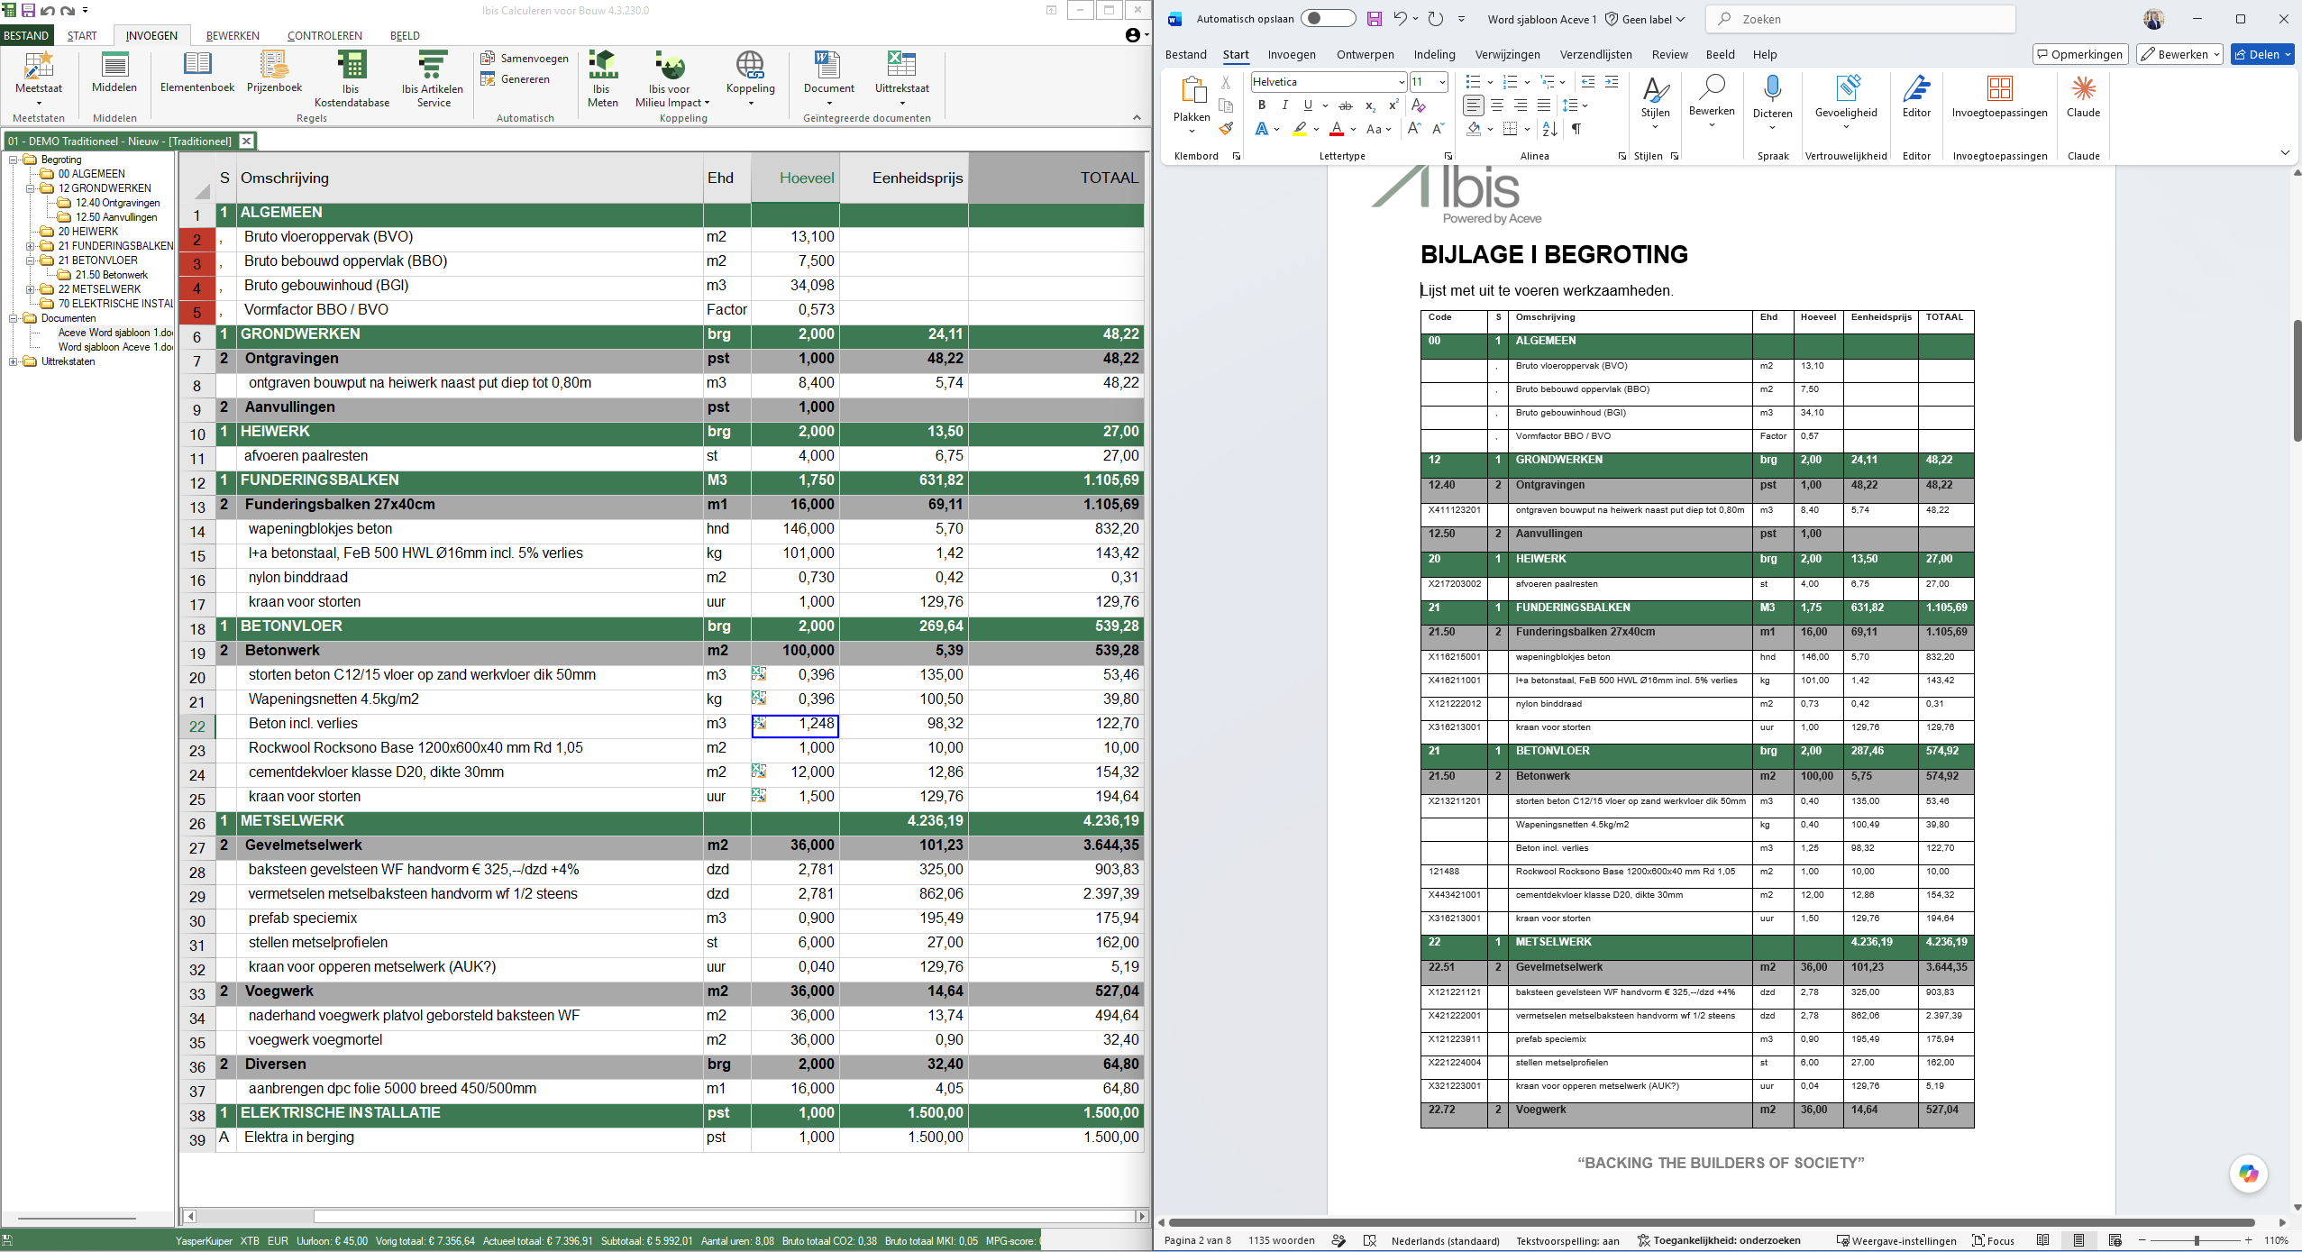Open Ibis voor Milieu Impact
Image resolution: width=2302 pixels, height=1252 pixels.
tap(671, 79)
